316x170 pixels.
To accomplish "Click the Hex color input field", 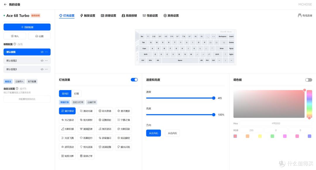I will coord(276,123).
